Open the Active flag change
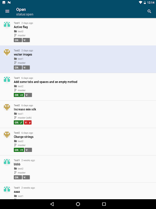 78,32
